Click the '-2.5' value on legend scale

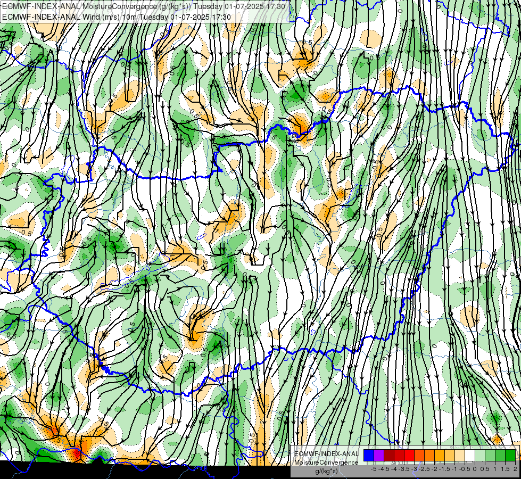(425, 469)
